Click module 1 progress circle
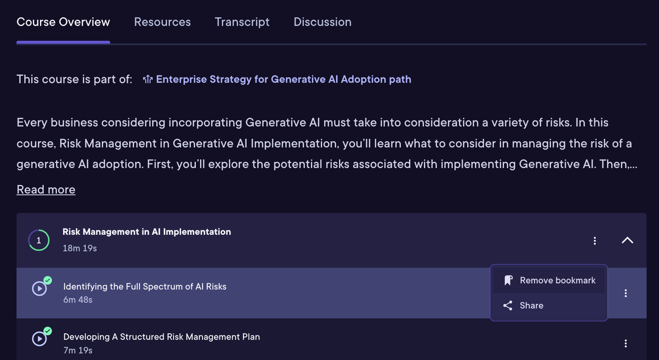Viewport: 659px width, 360px height. pyautogui.click(x=39, y=240)
